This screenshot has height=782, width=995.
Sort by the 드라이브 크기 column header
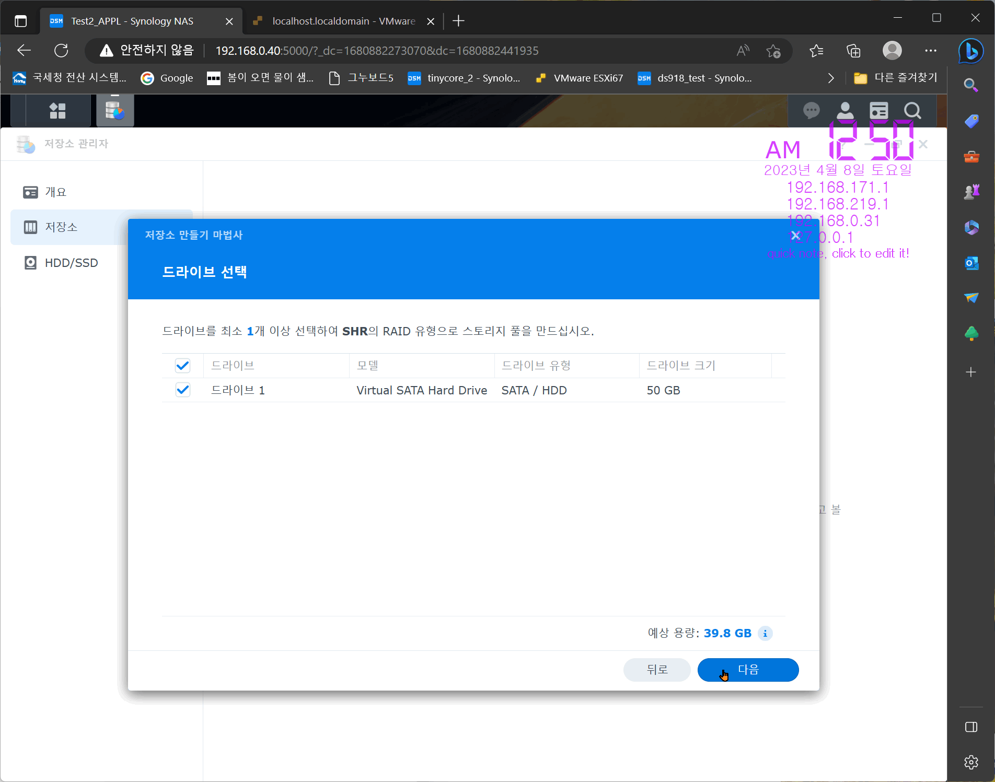(x=705, y=366)
